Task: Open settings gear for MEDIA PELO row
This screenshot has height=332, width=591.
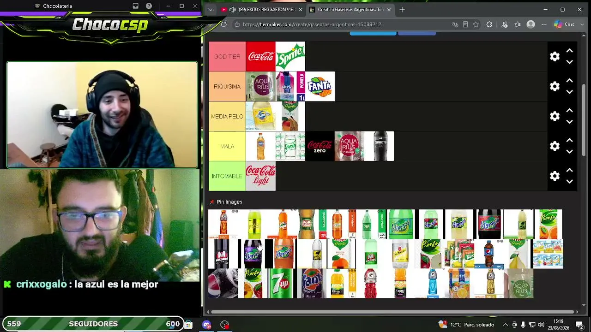Action: (x=555, y=116)
